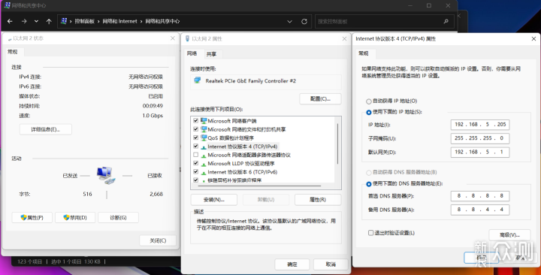
Task: Click 配置(C) button
Action: [320, 98]
